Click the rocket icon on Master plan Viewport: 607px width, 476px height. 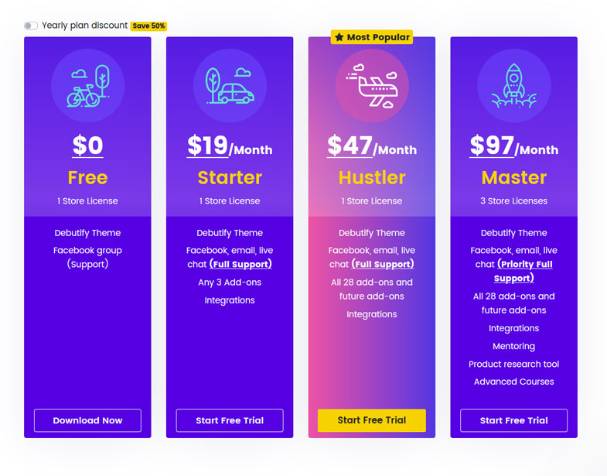point(514,86)
